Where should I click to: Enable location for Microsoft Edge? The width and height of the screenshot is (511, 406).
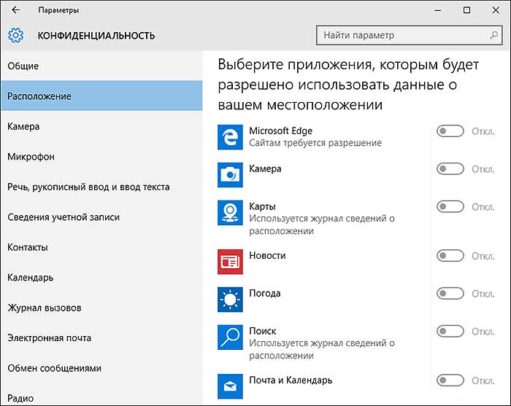pyautogui.click(x=450, y=131)
